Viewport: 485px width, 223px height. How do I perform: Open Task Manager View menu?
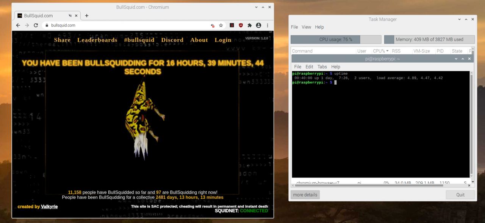(307, 27)
